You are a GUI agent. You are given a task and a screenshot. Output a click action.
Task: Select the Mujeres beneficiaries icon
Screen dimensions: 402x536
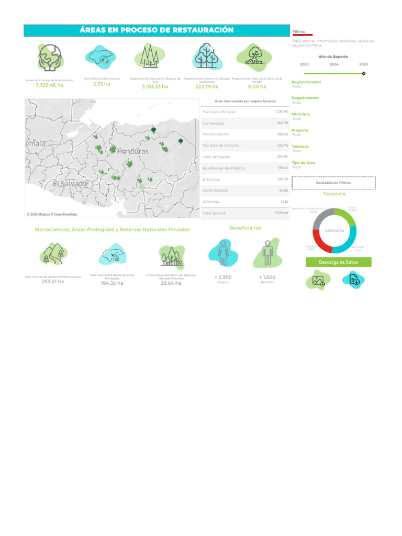[x=223, y=253]
